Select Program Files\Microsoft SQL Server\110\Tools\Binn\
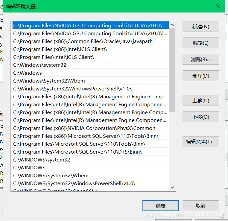 coord(90,144)
